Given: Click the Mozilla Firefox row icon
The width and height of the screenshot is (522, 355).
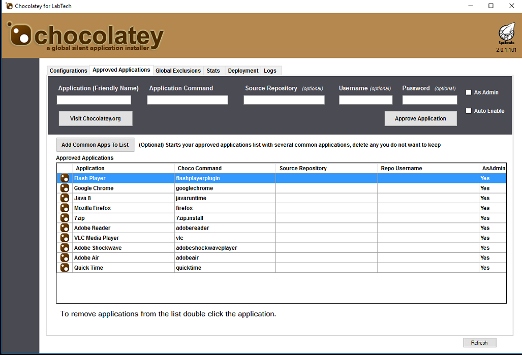Looking at the screenshot, I should [x=65, y=208].
